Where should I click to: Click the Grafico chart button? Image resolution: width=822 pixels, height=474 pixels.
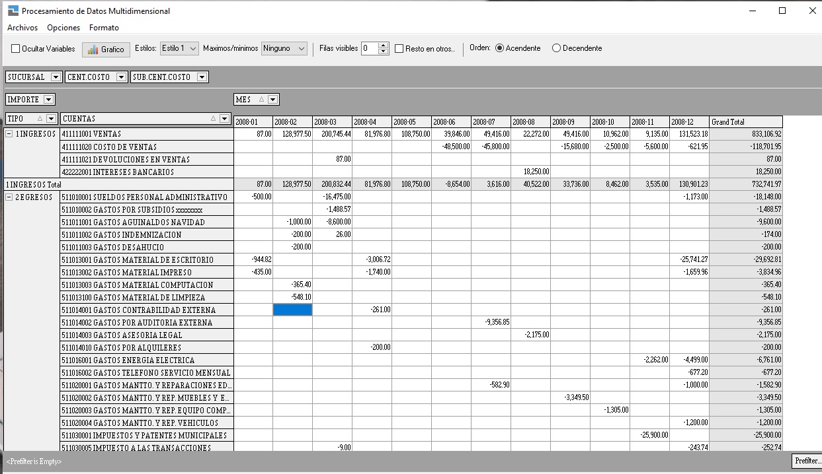click(106, 50)
